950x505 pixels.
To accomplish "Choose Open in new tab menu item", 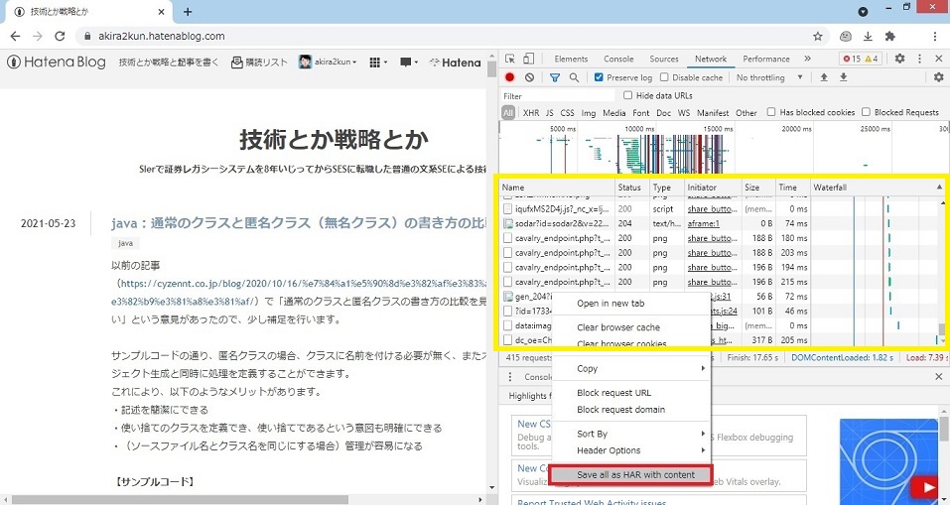I will coord(630,304).
